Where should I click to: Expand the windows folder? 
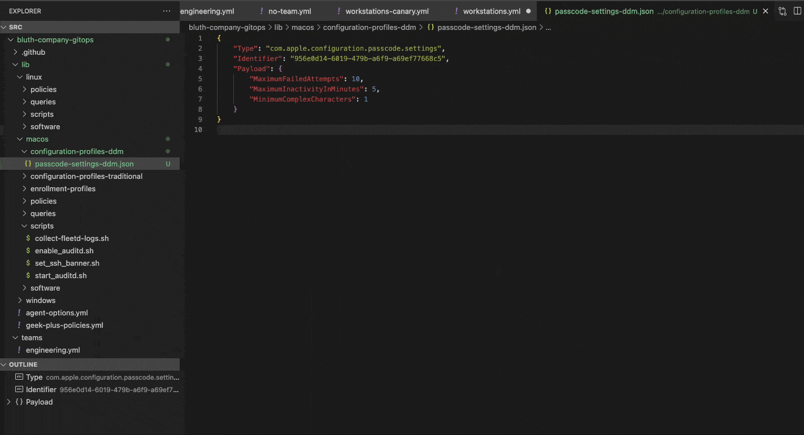20,300
